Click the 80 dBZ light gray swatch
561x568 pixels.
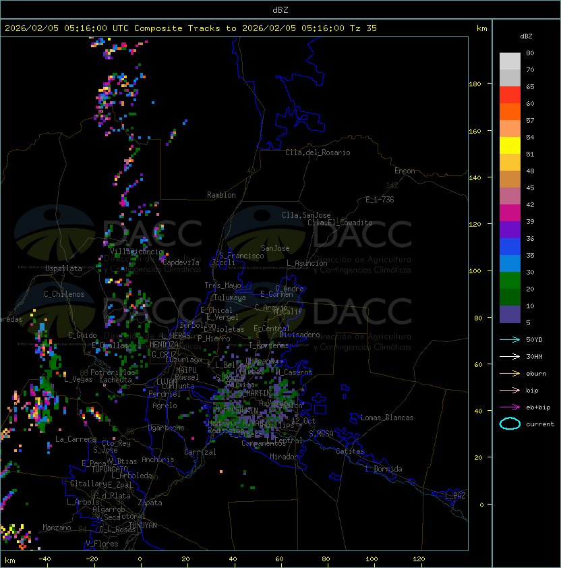(510, 61)
